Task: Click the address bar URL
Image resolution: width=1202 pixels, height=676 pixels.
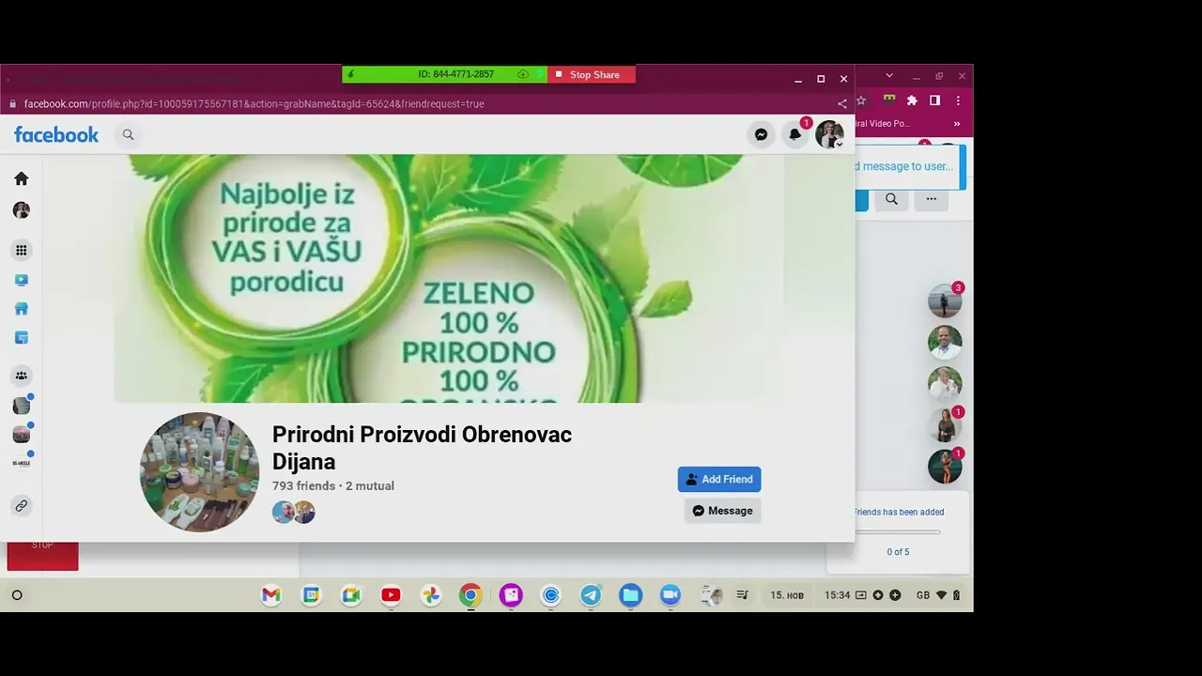Action: [254, 103]
